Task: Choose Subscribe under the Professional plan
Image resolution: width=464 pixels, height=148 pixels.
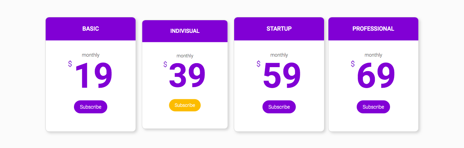Action: point(373,107)
